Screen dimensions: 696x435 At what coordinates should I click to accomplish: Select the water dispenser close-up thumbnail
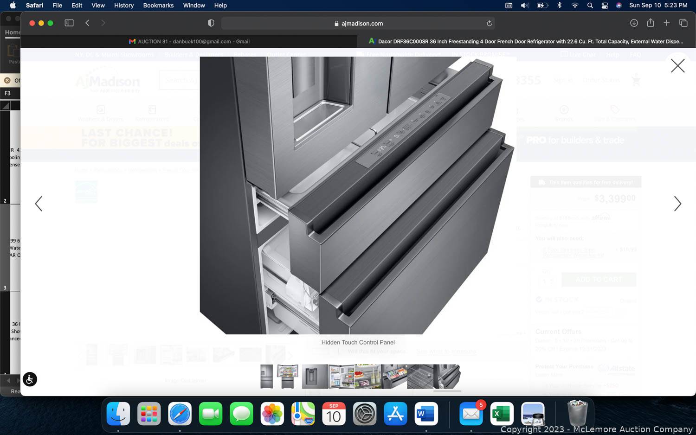point(315,377)
